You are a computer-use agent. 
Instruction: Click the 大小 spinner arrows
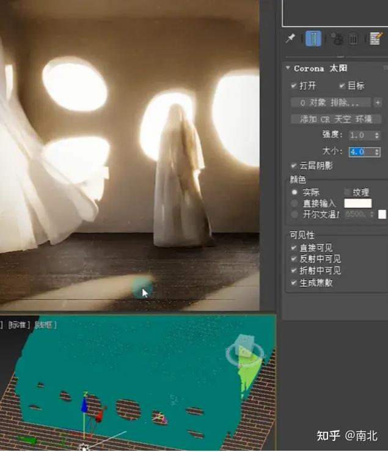tap(377, 152)
